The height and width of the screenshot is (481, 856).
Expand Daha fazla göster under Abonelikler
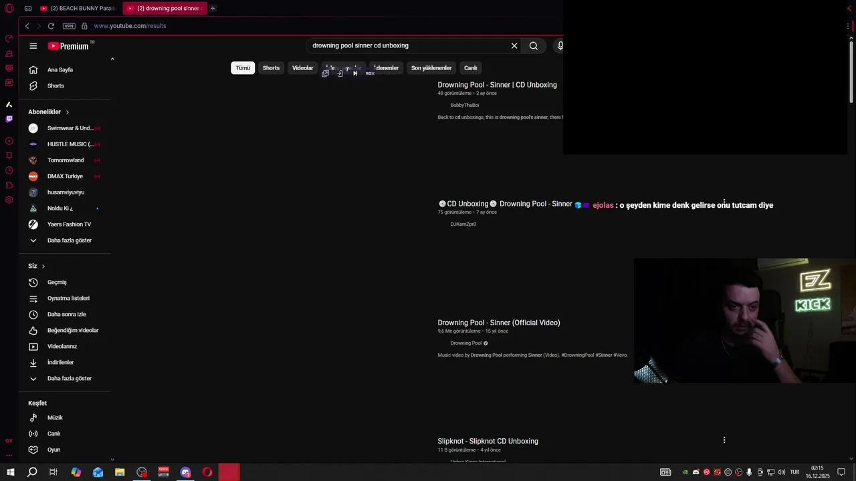point(66,240)
